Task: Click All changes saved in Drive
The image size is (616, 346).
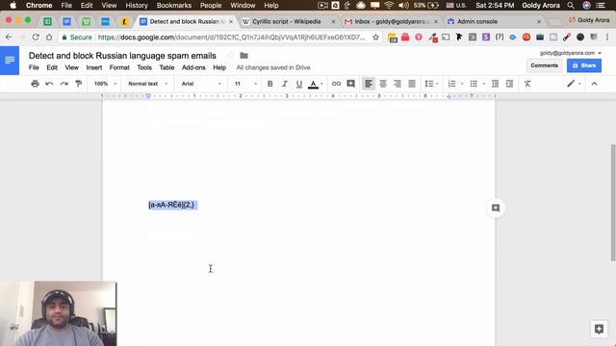Action: point(273,67)
